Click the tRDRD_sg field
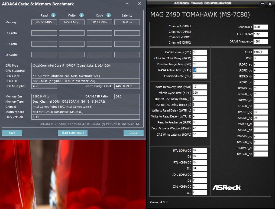Viewport: 275px width, 209px height. tap(261, 64)
